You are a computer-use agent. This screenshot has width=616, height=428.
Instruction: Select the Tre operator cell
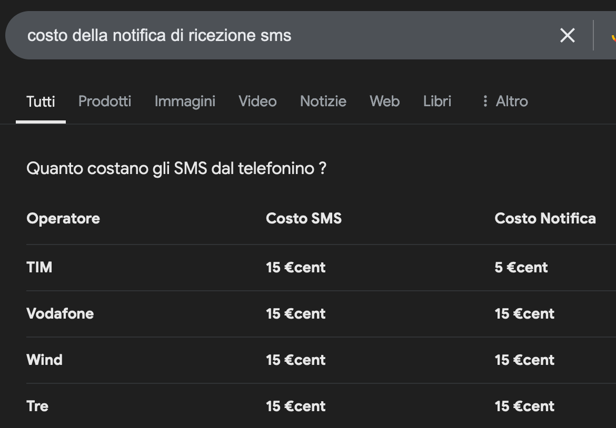coord(37,406)
